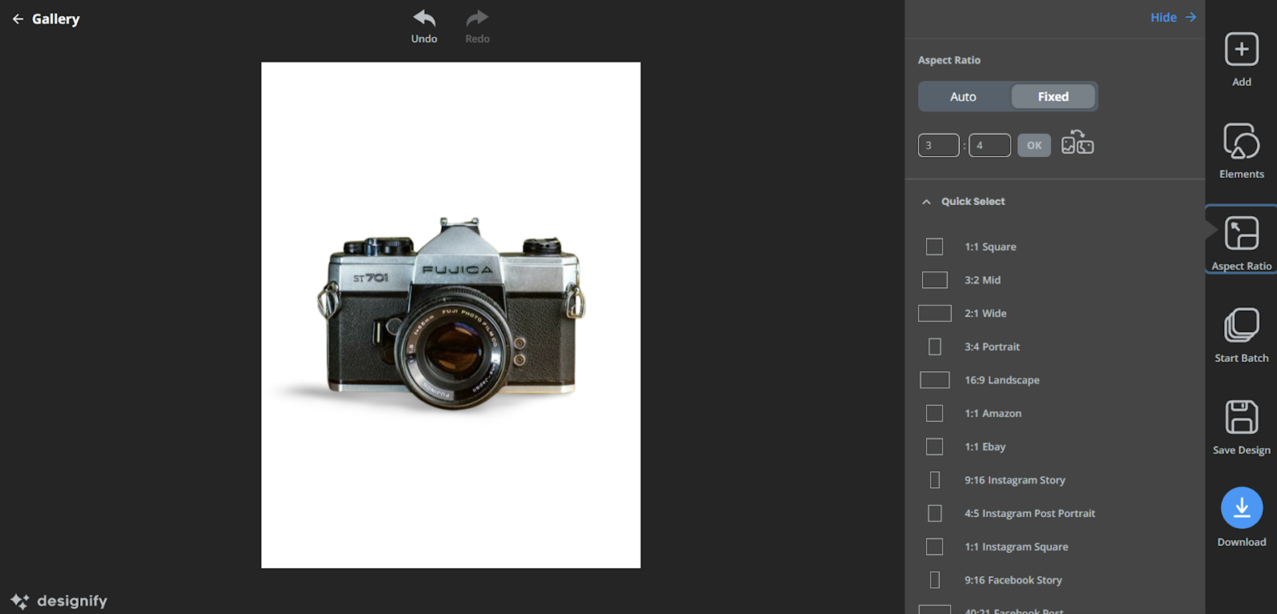The image size is (1277, 614).
Task: Choose the 2:1 Wide shape icon
Action: tap(934, 313)
